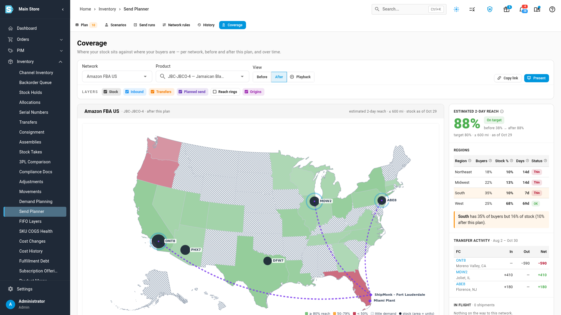Click the shield security icon
This screenshot has height=315, width=561.
(490, 9)
